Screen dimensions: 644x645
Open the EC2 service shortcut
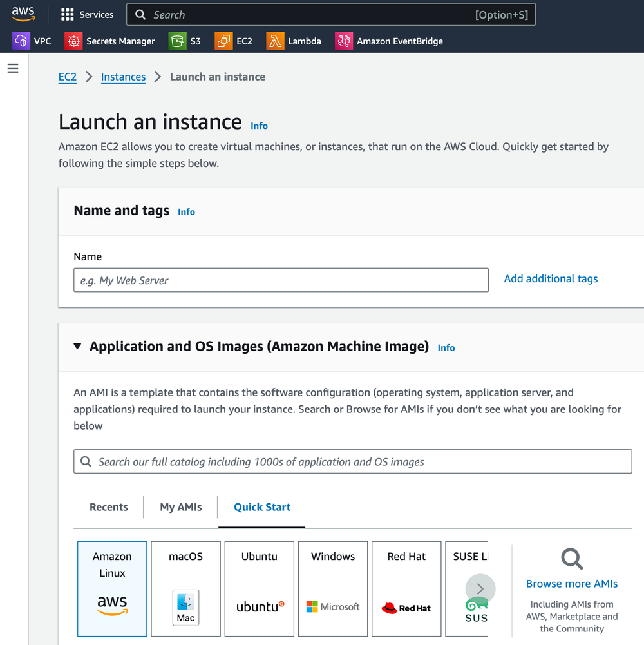click(234, 41)
